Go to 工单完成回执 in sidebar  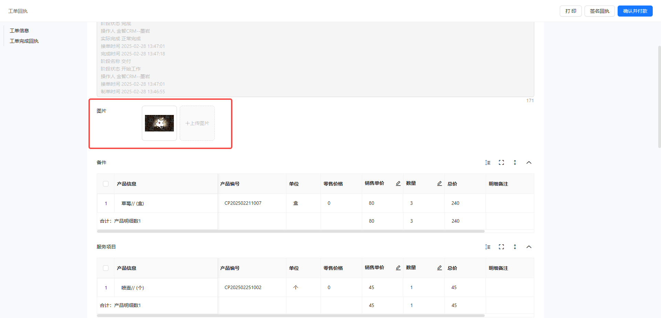coord(24,41)
